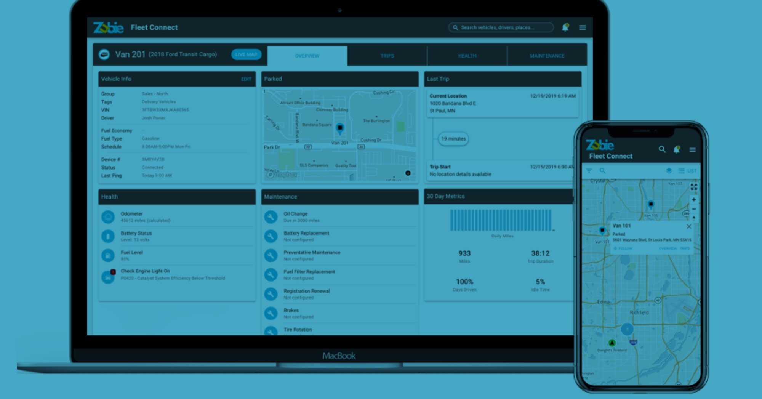762x399 pixels.
Task: Switch to the OVERVIEW tab
Action: pos(307,56)
